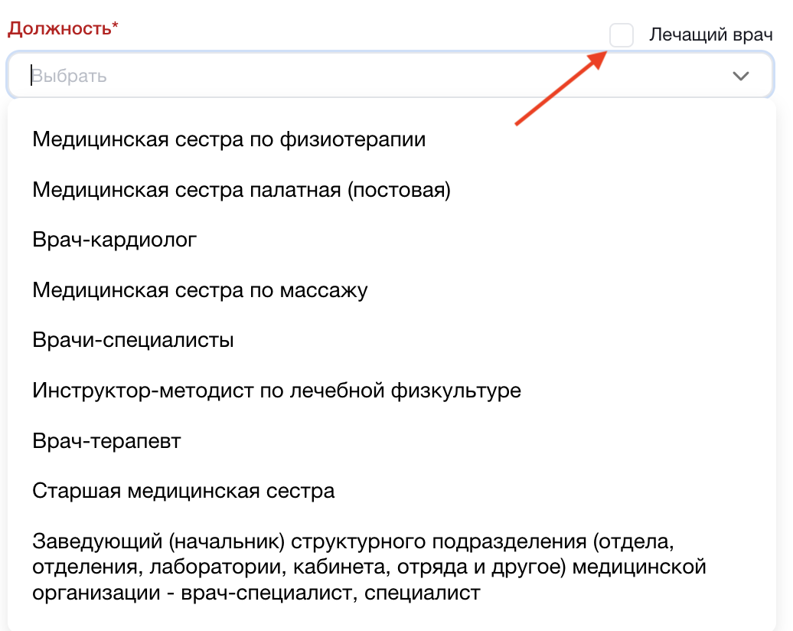
Task: Click the required asterisk beside Должность
Action: click(116, 28)
